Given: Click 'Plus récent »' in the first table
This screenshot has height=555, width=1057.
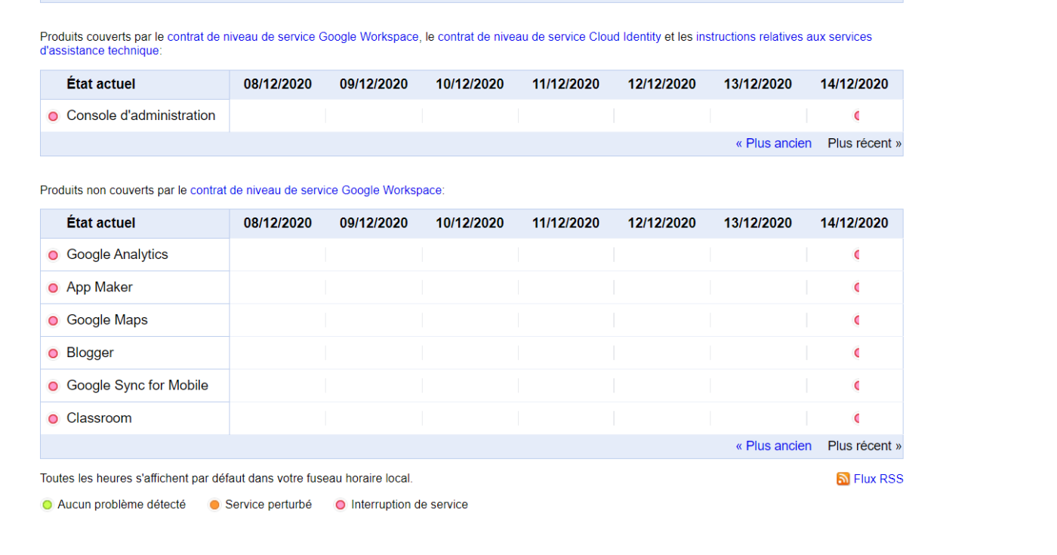Looking at the screenshot, I should click(x=864, y=143).
